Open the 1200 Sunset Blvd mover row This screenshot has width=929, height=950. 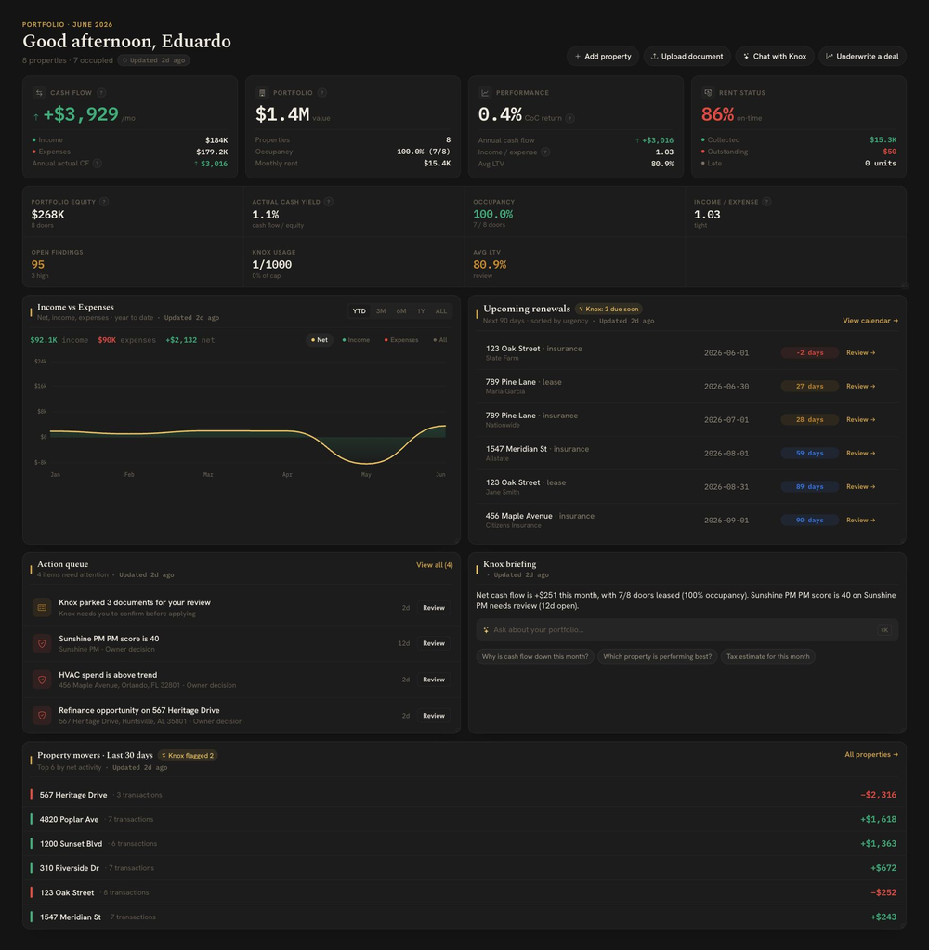(464, 844)
